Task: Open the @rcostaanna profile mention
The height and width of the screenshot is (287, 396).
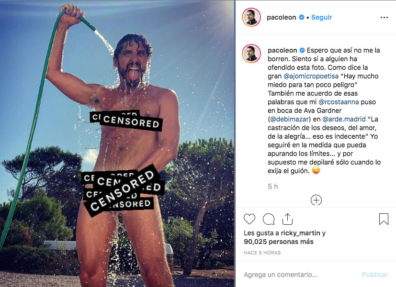Action: (x=339, y=102)
